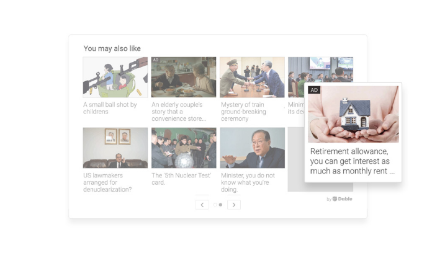Open the nuclear test group thumbnail
This screenshot has width=432, height=266.
coord(184,148)
